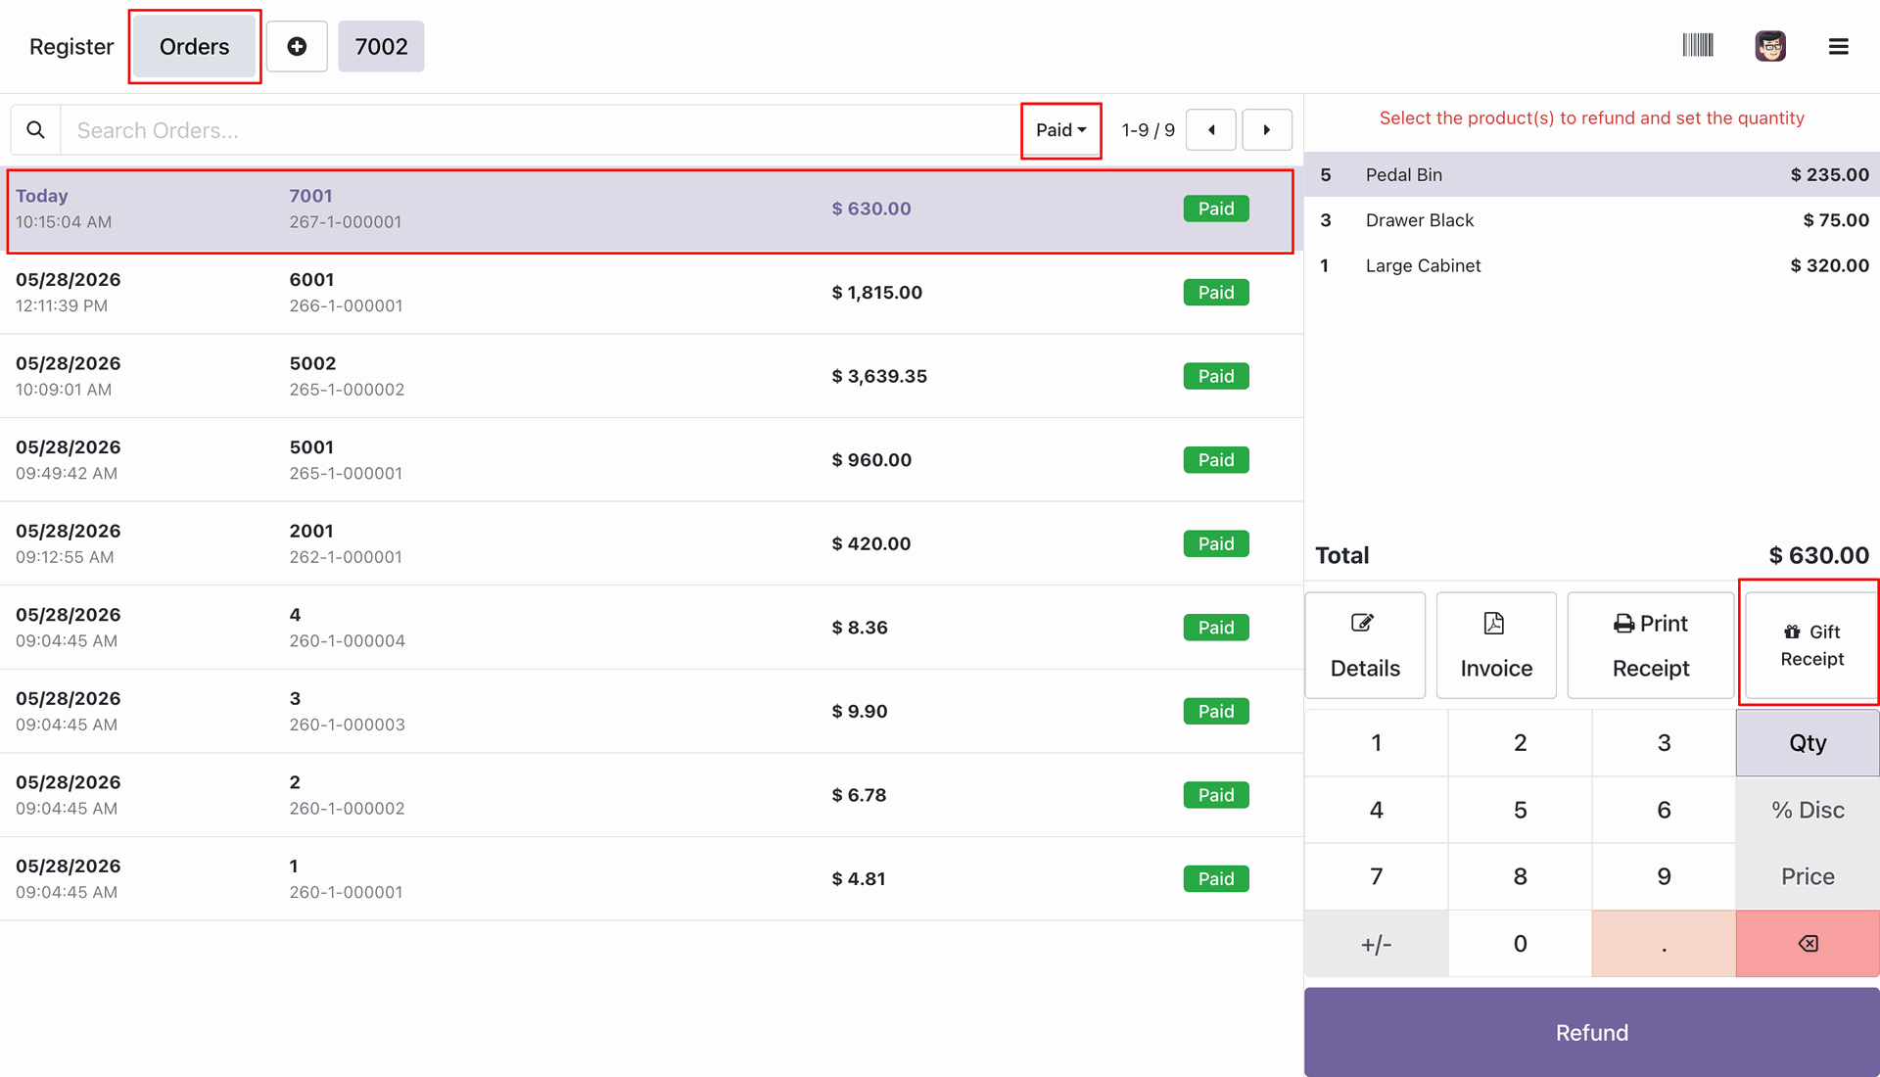Switch to the Register tab
This screenshot has height=1077, width=1880.
point(71,46)
